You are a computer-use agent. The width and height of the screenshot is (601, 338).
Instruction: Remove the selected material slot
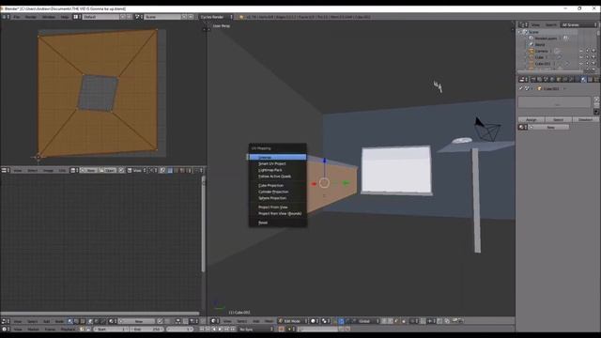click(596, 104)
